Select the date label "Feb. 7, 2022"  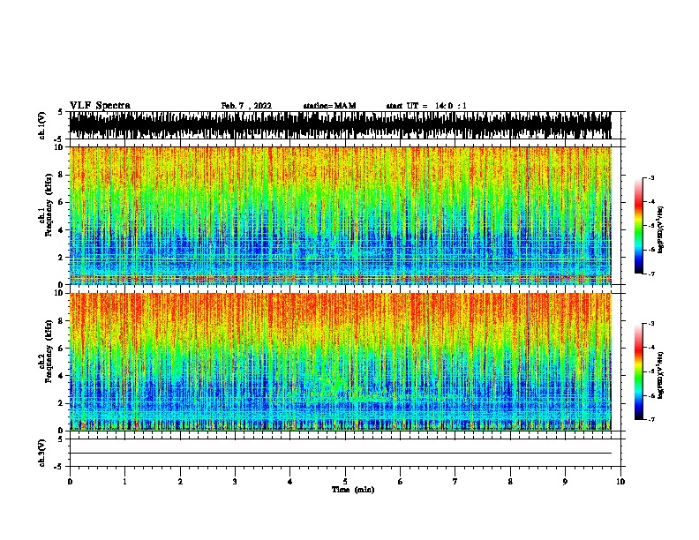246,106
